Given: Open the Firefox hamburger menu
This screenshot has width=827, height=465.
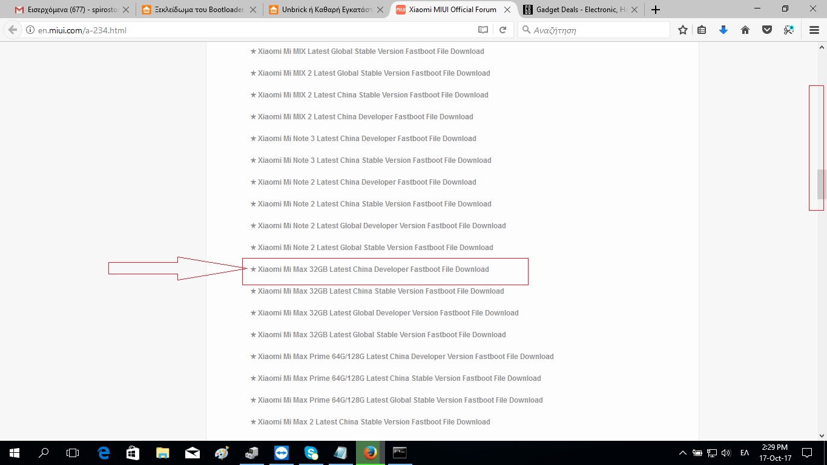Looking at the screenshot, I should tap(814, 30).
